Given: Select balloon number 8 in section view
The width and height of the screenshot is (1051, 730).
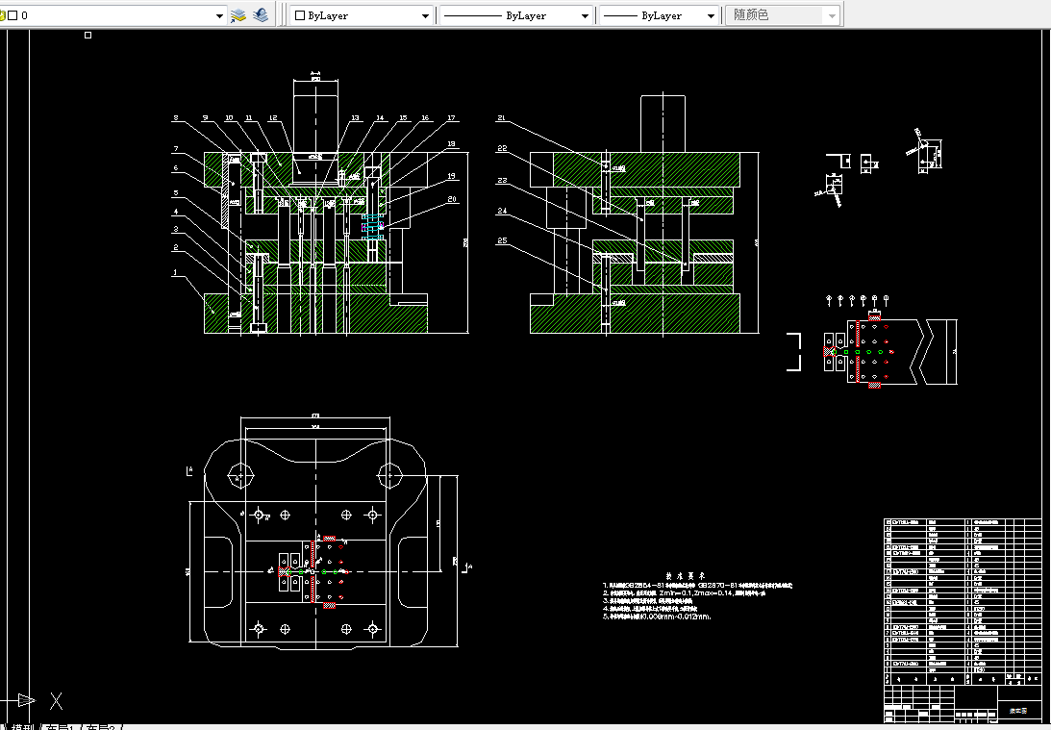Looking at the screenshot, I should coord(176,118).
